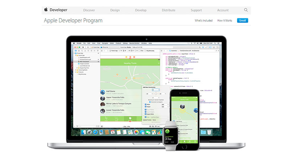This screenshot has height=161, width=290.
Task: Click the What's Included link
Action: (203, 21)
